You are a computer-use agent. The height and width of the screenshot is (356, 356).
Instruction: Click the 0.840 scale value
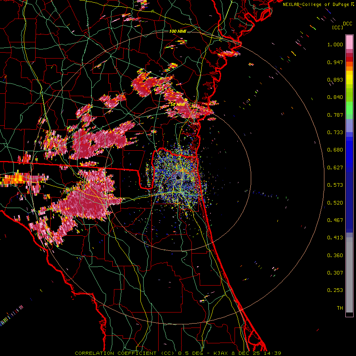coord(335,97)
